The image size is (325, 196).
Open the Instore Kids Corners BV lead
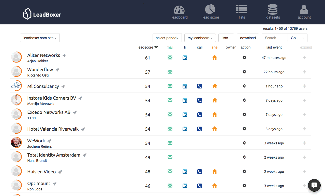(x=52, y=98)
